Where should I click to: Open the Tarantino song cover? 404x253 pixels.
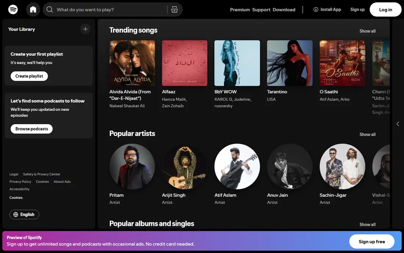290,63
